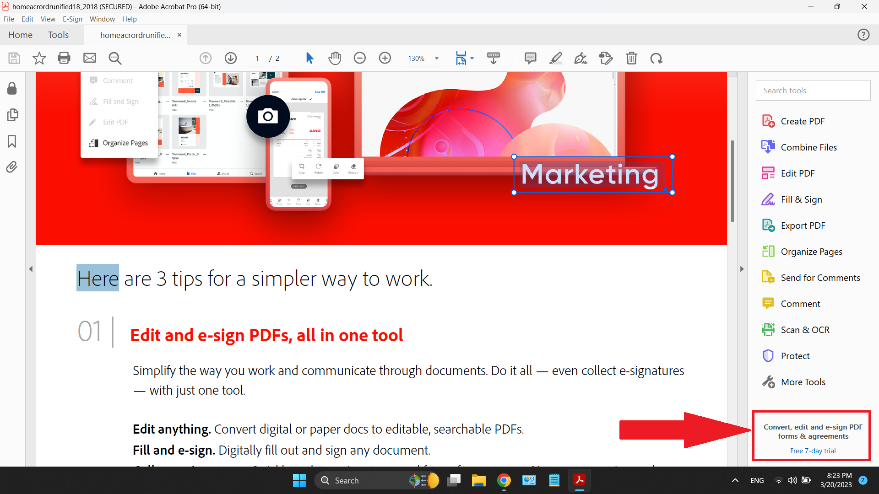Click the Free 7-day trial link

(813, 451)
